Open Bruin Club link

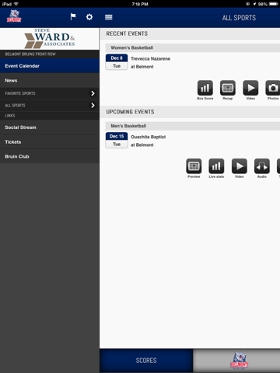point(50,156)
